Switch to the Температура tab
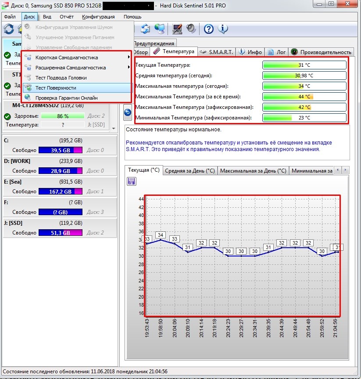Viewport: 361px width, 379px height. pos(174,51)
